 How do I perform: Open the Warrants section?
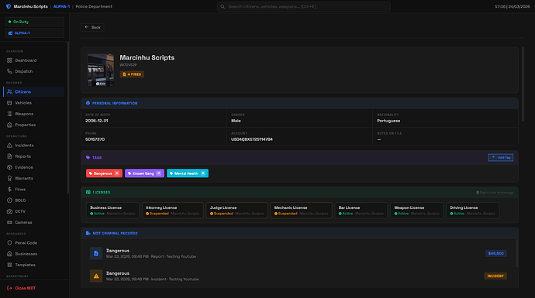tap(34, 178)
